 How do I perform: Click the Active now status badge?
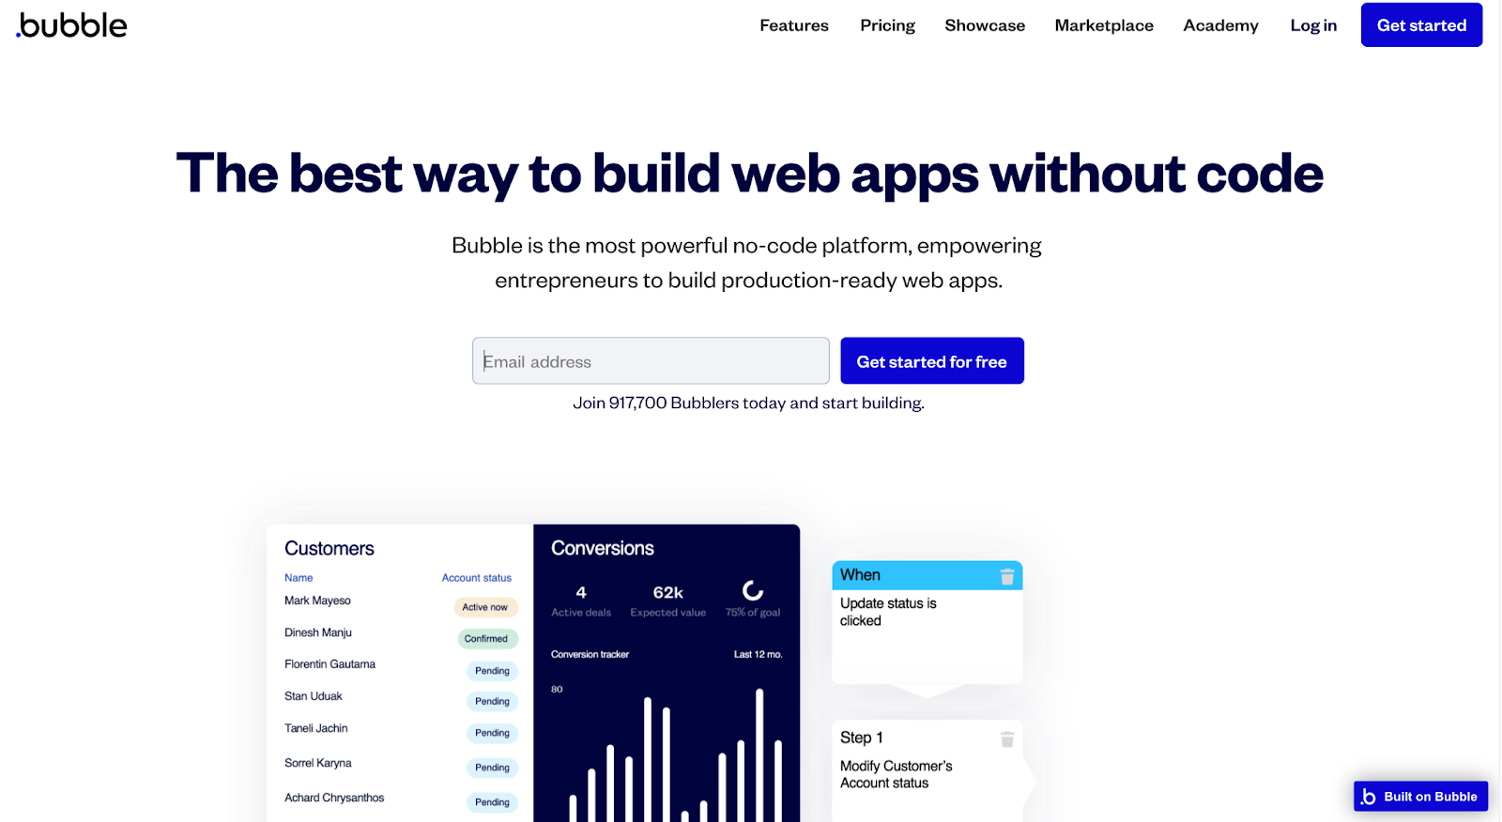[x=485, y=607]
